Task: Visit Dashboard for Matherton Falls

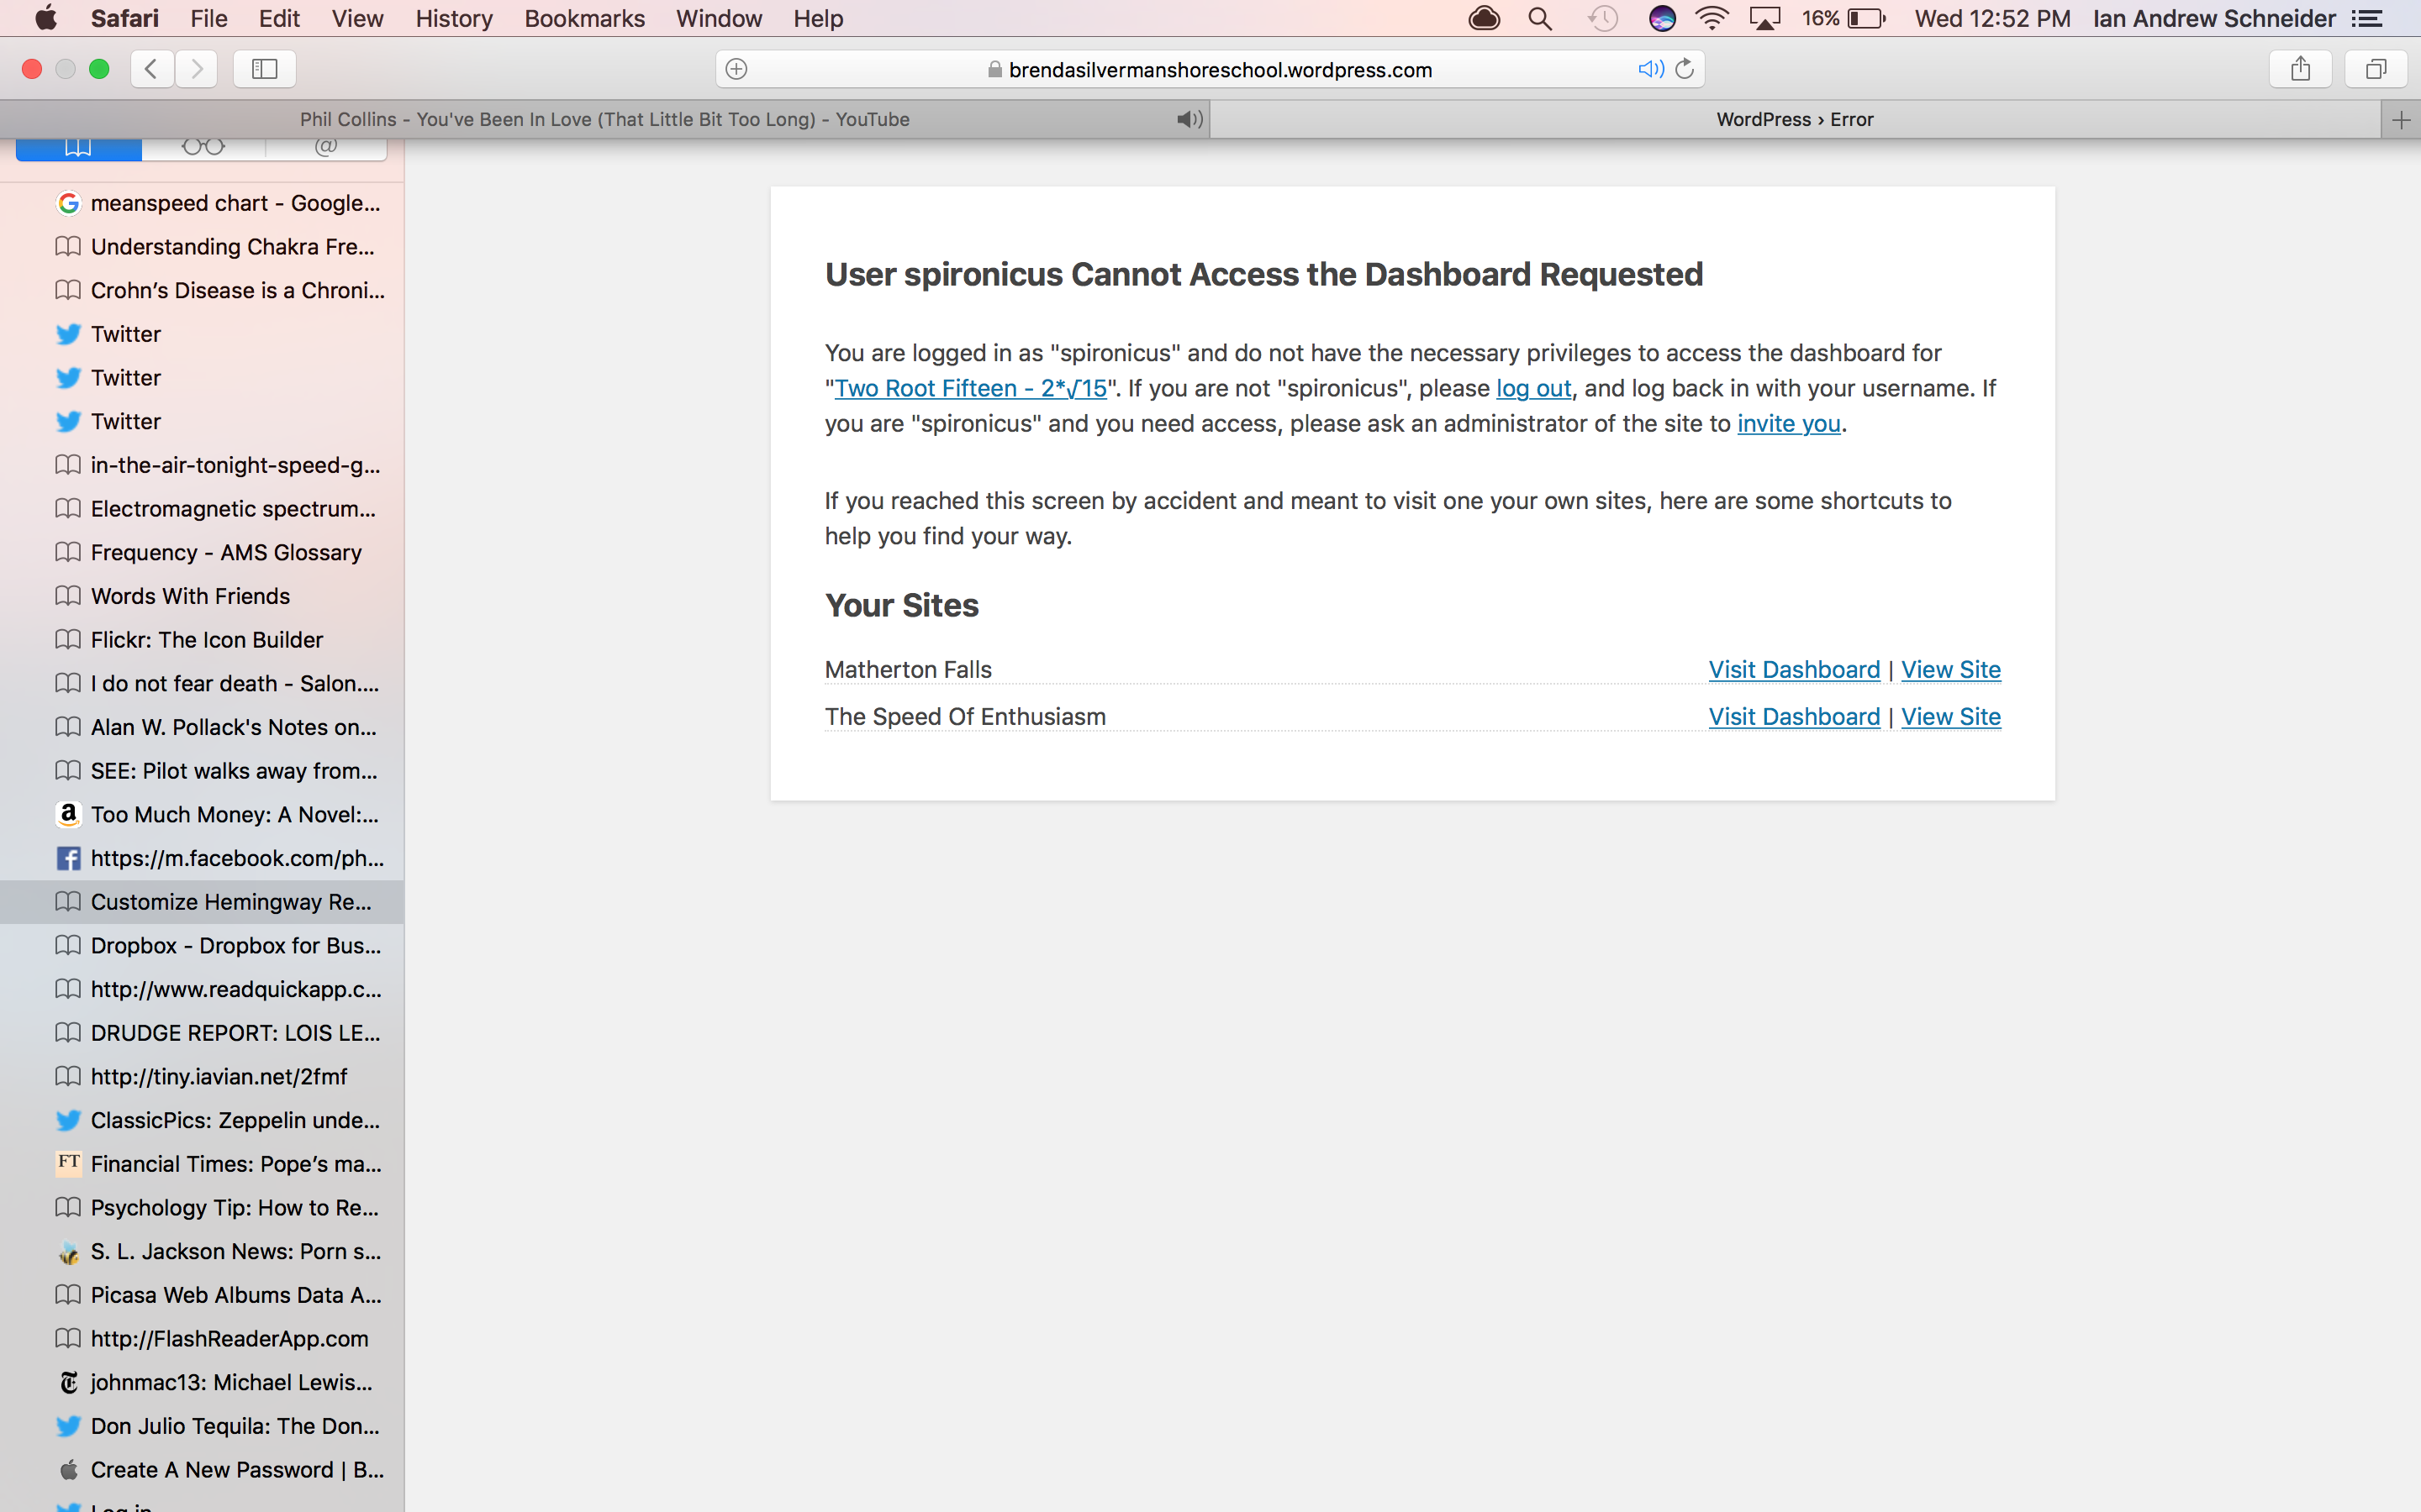Action: tap(1794, 670)
